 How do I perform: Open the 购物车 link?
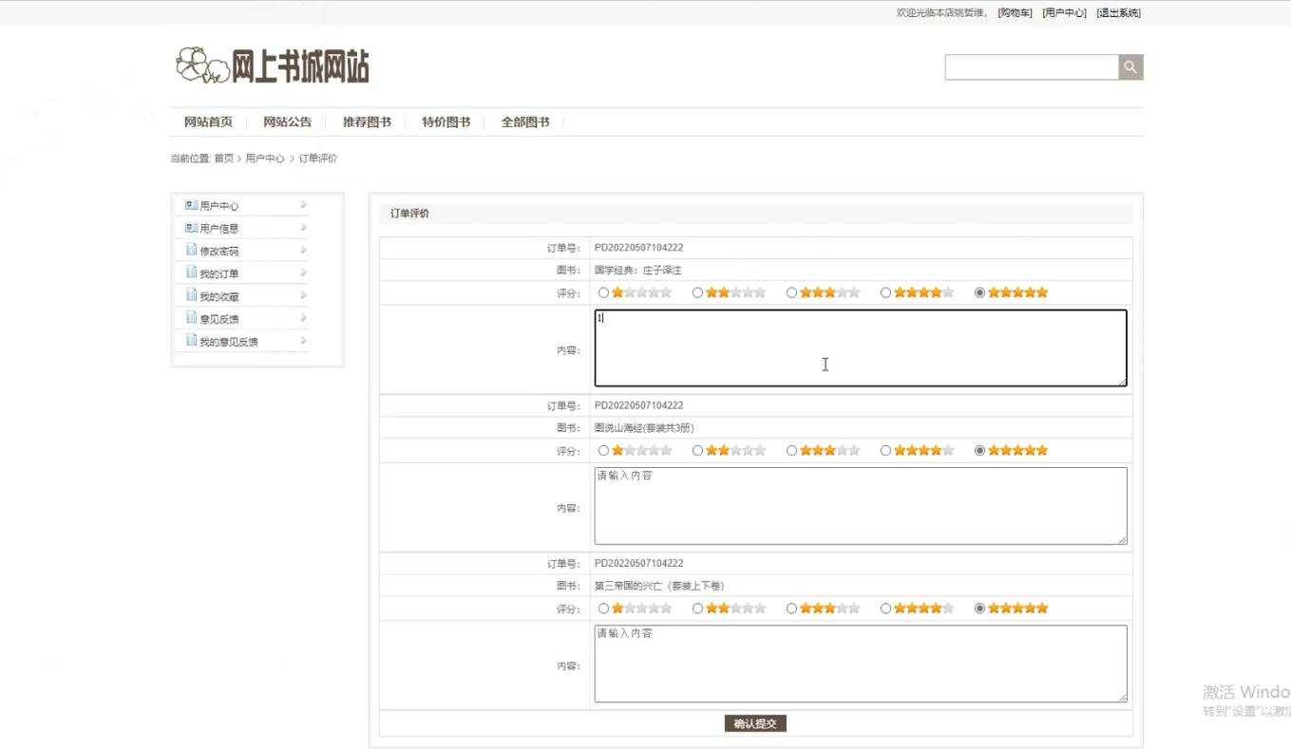(x=1015, y=13)
